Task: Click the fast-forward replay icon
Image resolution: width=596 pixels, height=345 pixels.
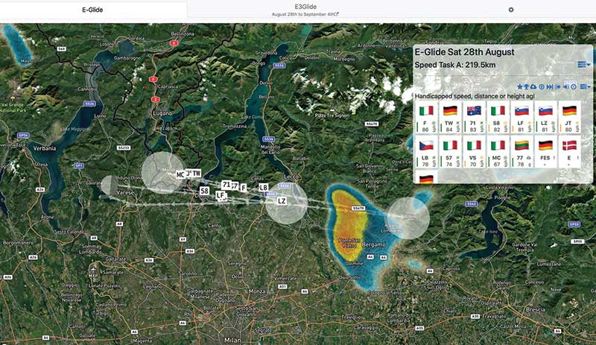Action: 550,86
